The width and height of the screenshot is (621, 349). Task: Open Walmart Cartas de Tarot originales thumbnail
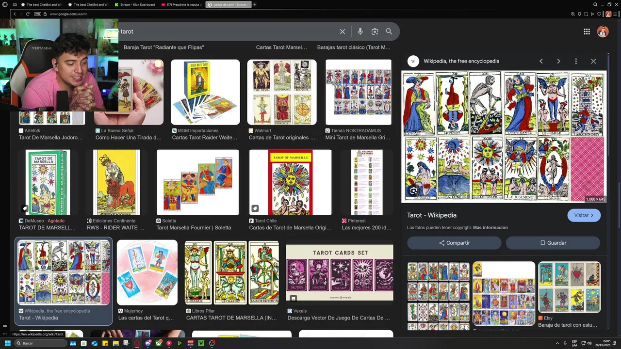click(282, 92)
